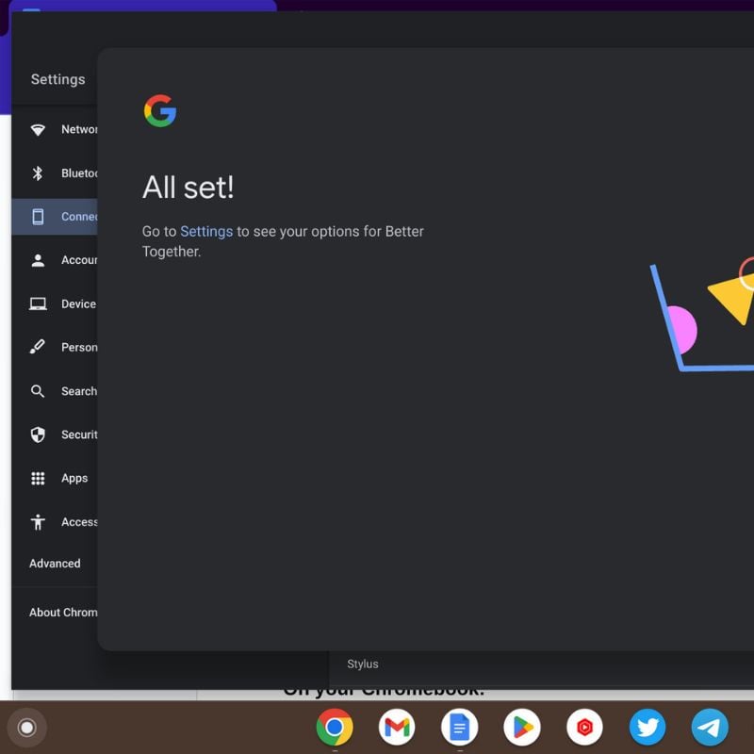Open Device section via laptop icon
Viewport: 754px width, 754px height.
point(38,303)
